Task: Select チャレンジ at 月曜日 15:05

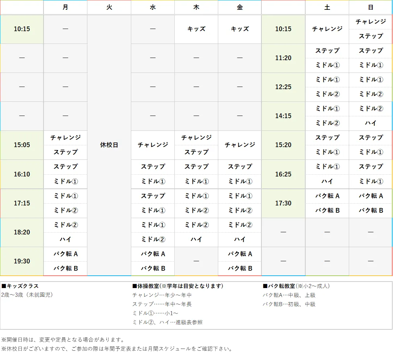Action: click(x=65, y=138)
